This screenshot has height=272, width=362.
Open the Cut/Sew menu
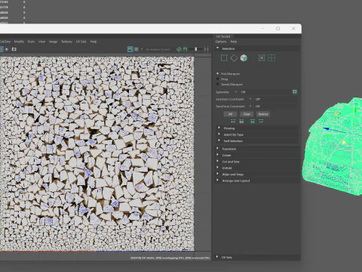coord(5,42)
